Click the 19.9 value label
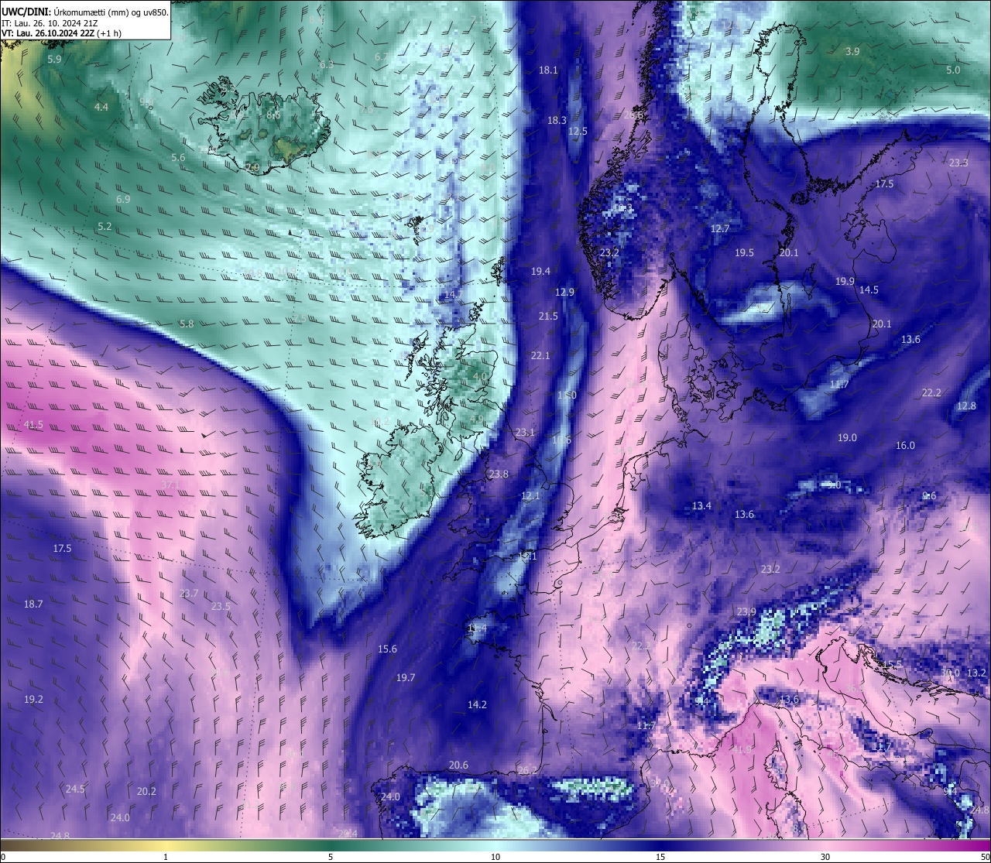Viewport: 991px width, 863px height. click(x=845, y=281)
